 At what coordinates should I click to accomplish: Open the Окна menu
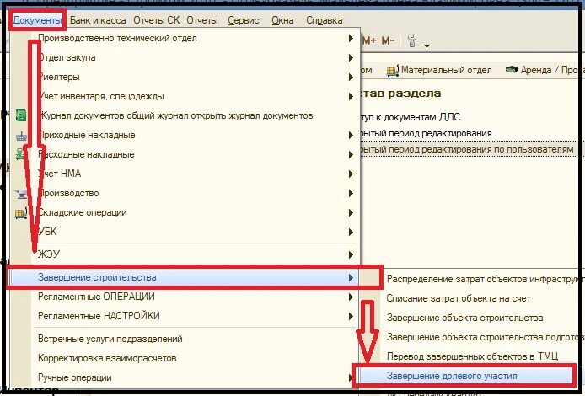(282, 20)
